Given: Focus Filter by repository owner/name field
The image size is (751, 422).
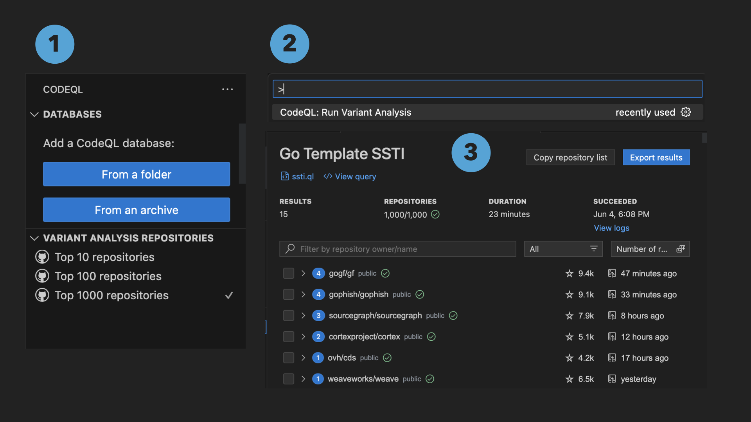Looking at the screenshot, I should (397, 249).
